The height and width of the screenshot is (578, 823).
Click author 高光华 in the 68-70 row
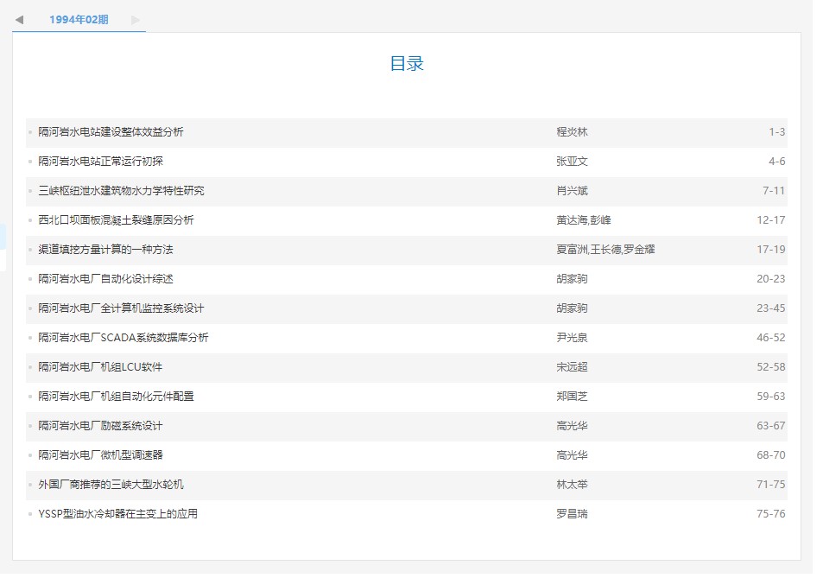[x=572, y=455]
